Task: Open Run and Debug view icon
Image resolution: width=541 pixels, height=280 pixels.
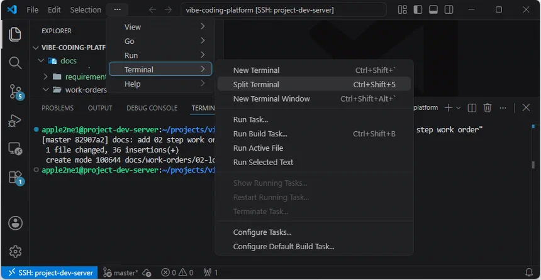Action: pos(15,120)
